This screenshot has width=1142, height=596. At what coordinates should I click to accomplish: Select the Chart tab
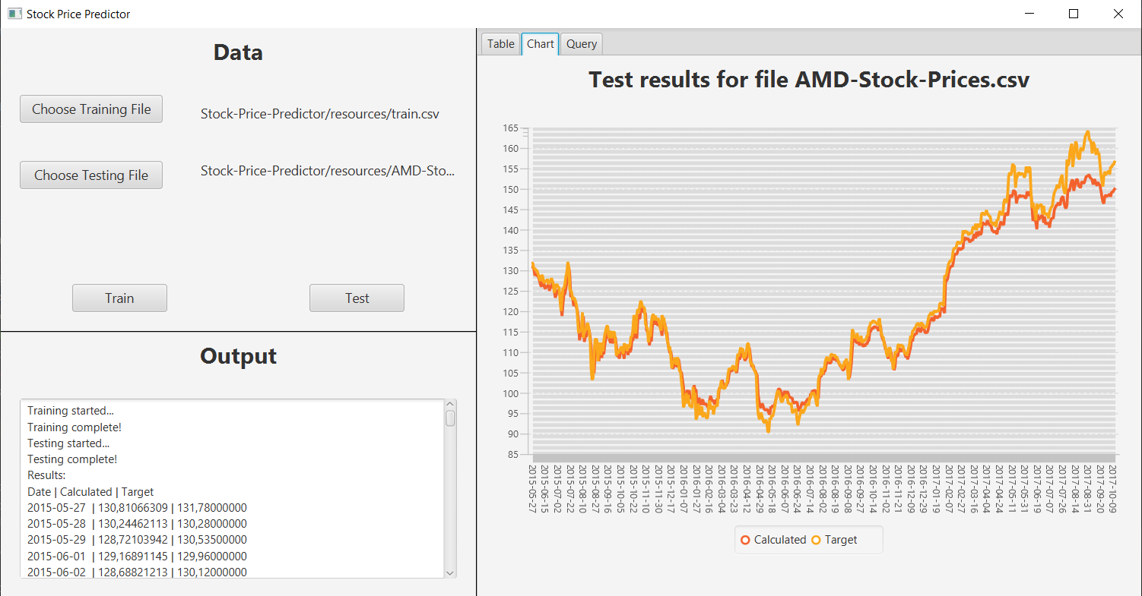coord(540,44)
